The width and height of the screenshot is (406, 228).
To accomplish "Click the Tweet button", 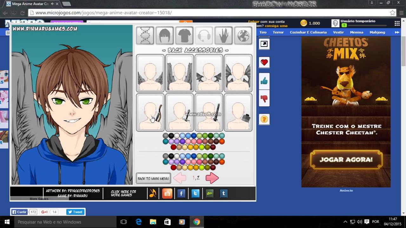I will click(x=75, y=212).
